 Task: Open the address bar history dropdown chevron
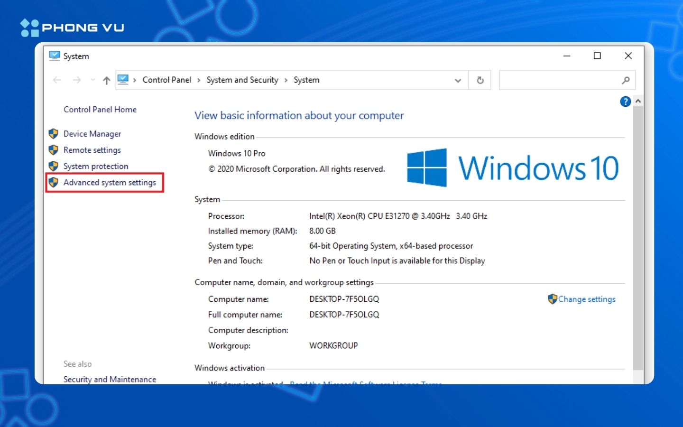(x=458, y=80)
